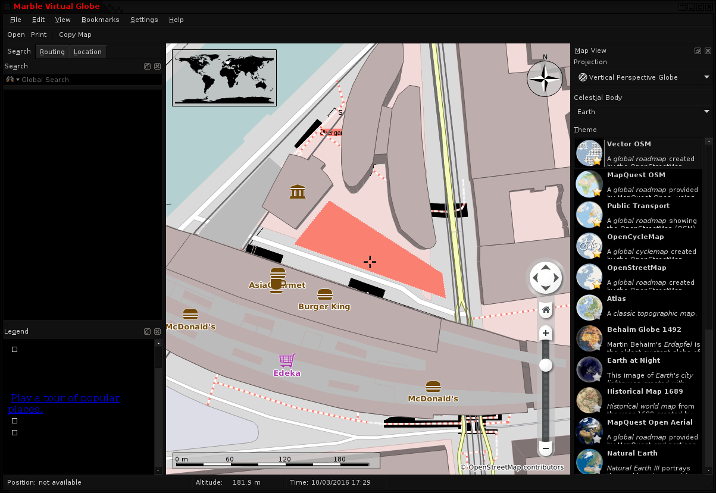Image resolution: width=716 pixels, height=493 pixels.
Task: Click the left McDonald's burger icon
Action: point(190,314)
